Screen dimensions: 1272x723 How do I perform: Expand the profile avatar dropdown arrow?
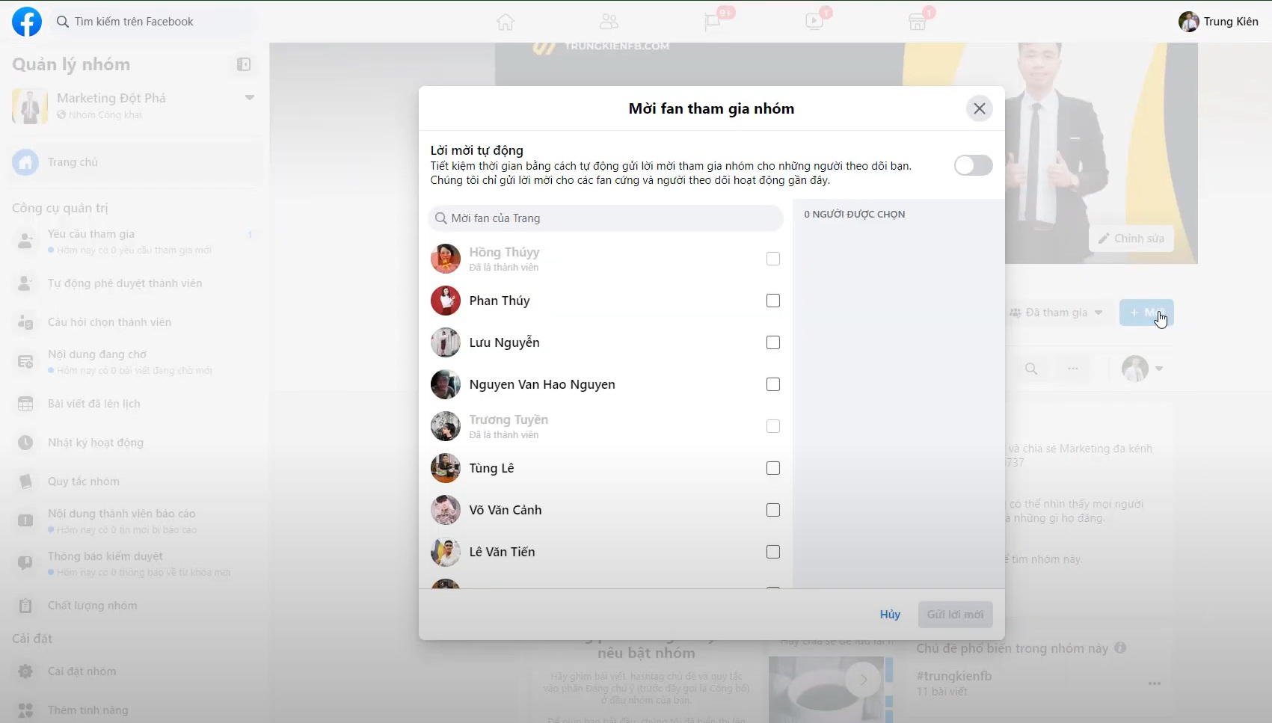tap(1159, 369)
